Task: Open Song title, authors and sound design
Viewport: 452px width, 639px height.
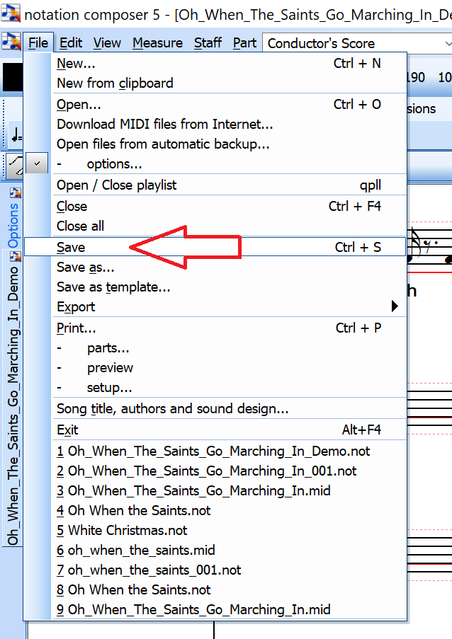Action: click(x=172, y=409)
